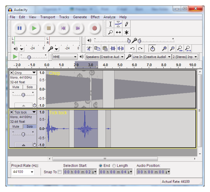This screenshot has width=210, height=192.
Task: Click the input meter microphone icon
Action: (x=50, y=49)
